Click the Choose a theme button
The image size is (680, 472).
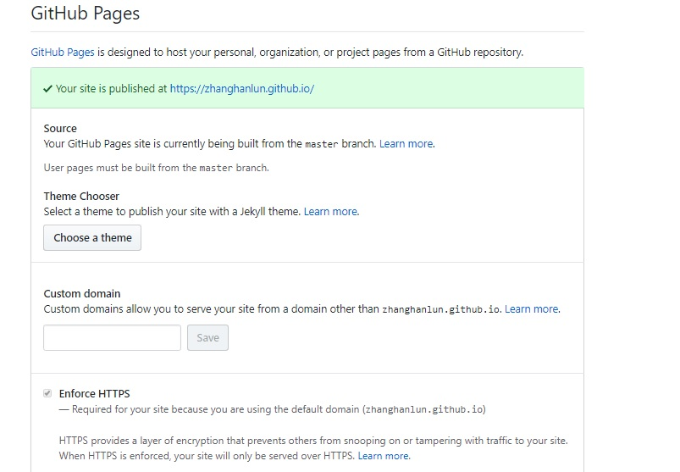pos(92,238)
